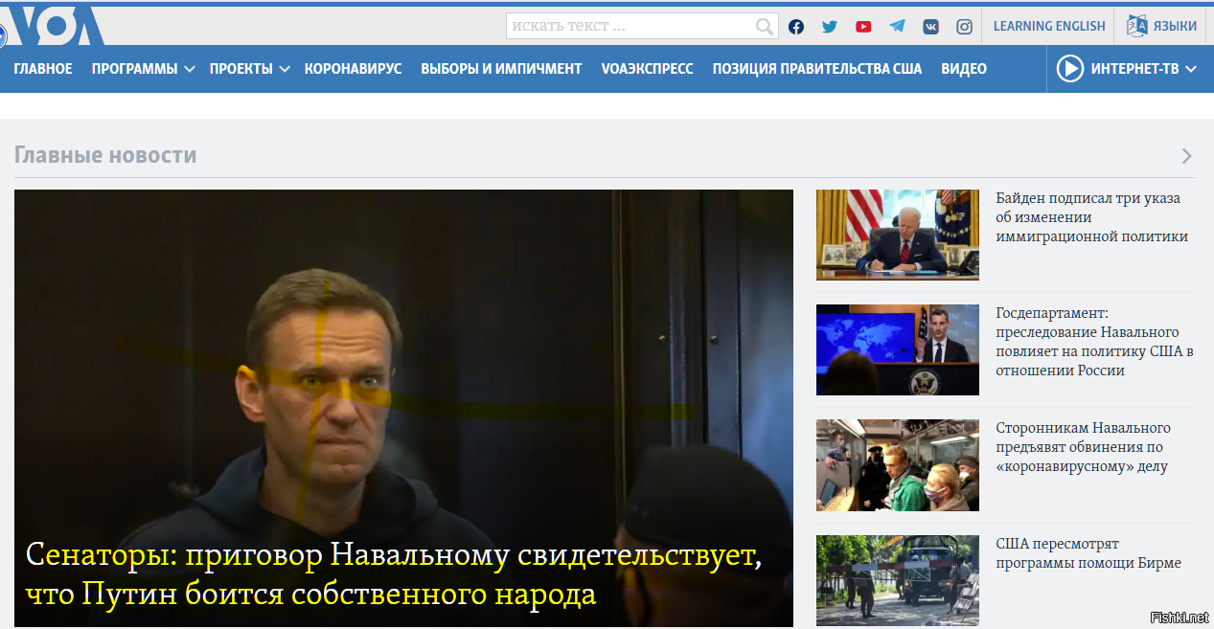Expand the Программы menu chevron

[x=190, y=69]
